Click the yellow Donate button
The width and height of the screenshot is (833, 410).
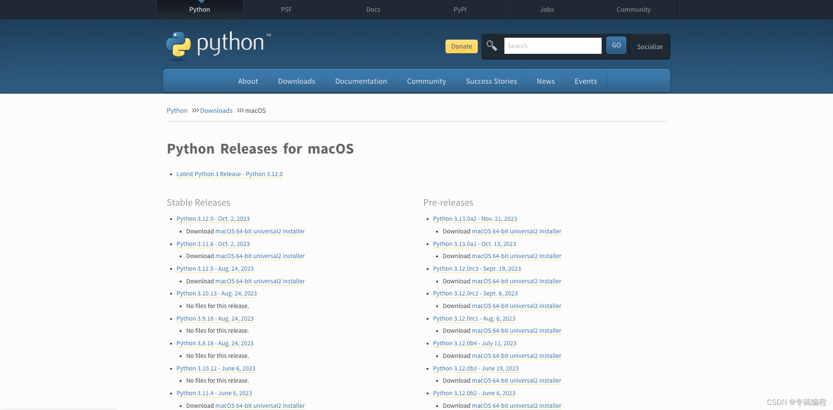[x=461, y=46]
